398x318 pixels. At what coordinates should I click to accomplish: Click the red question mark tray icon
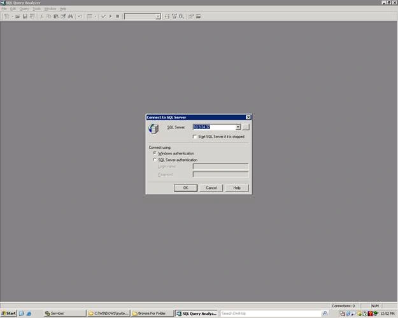(x=371, y=314)
